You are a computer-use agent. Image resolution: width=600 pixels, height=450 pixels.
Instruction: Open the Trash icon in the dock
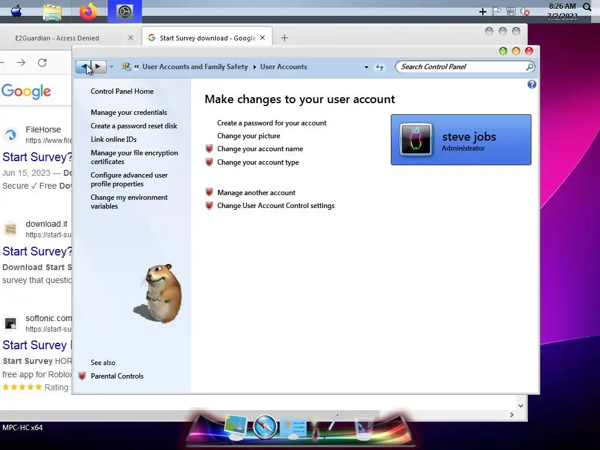pos(363,427)
